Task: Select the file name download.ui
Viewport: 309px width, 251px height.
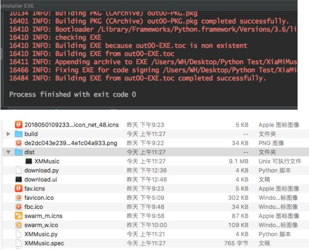Action: tap(41, 179)
